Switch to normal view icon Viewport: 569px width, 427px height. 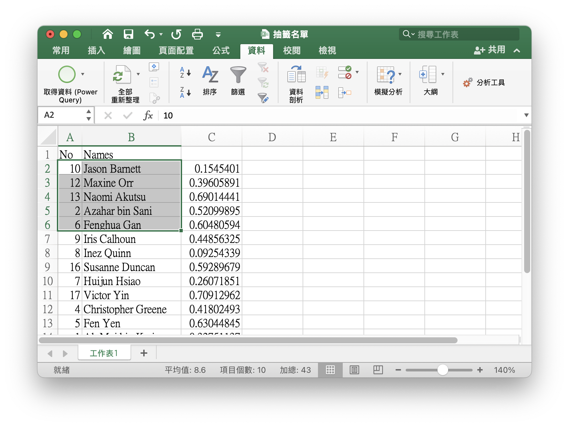[x=330, y=370]
